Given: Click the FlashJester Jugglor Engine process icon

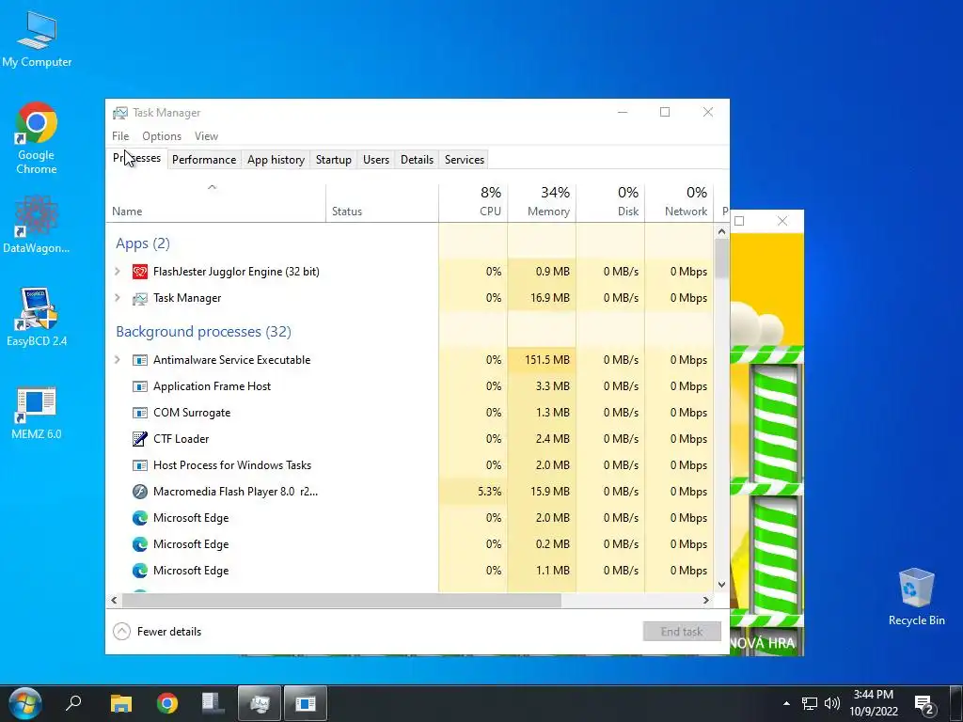Looking at the screenshot, I should click(140, 272).
